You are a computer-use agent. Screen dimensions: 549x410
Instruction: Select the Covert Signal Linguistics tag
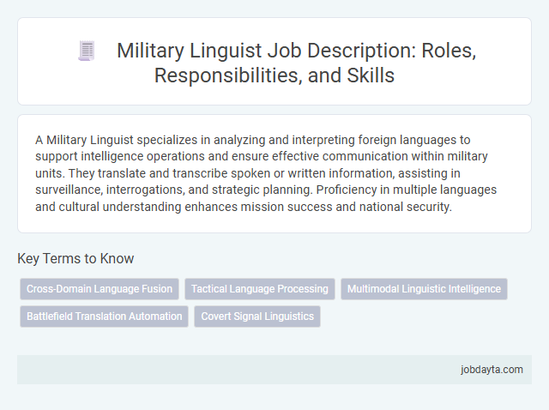pyautogui.click(x=257, y=317)
